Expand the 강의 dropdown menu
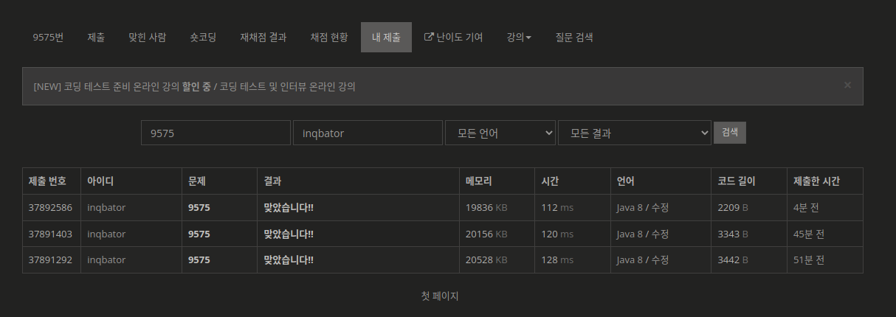896x317 pixels. [x=519, y=37]
